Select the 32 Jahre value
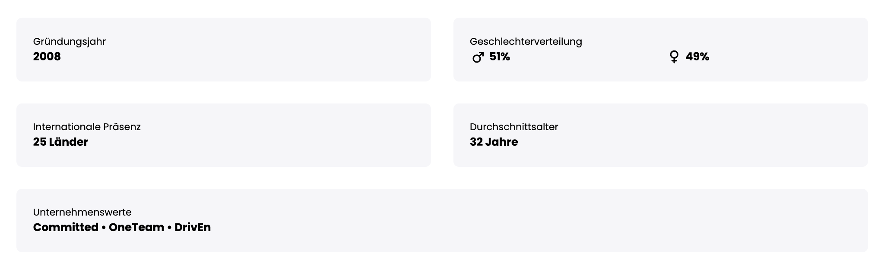The image size is (881, 263). tap(494, 142)
